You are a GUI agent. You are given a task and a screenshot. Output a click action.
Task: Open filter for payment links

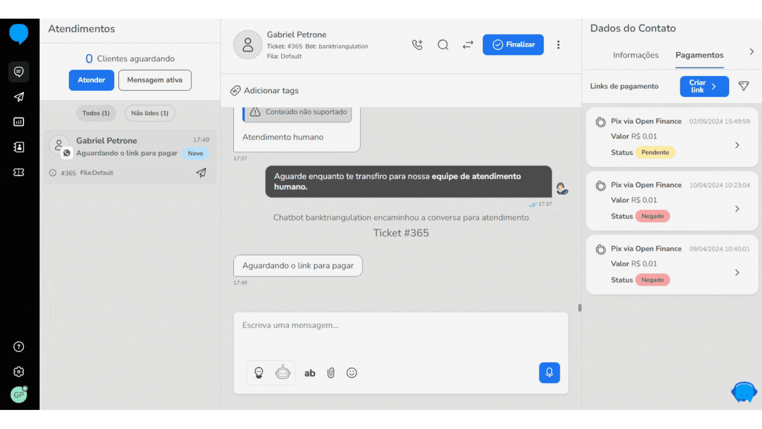[x=743, y=86]
